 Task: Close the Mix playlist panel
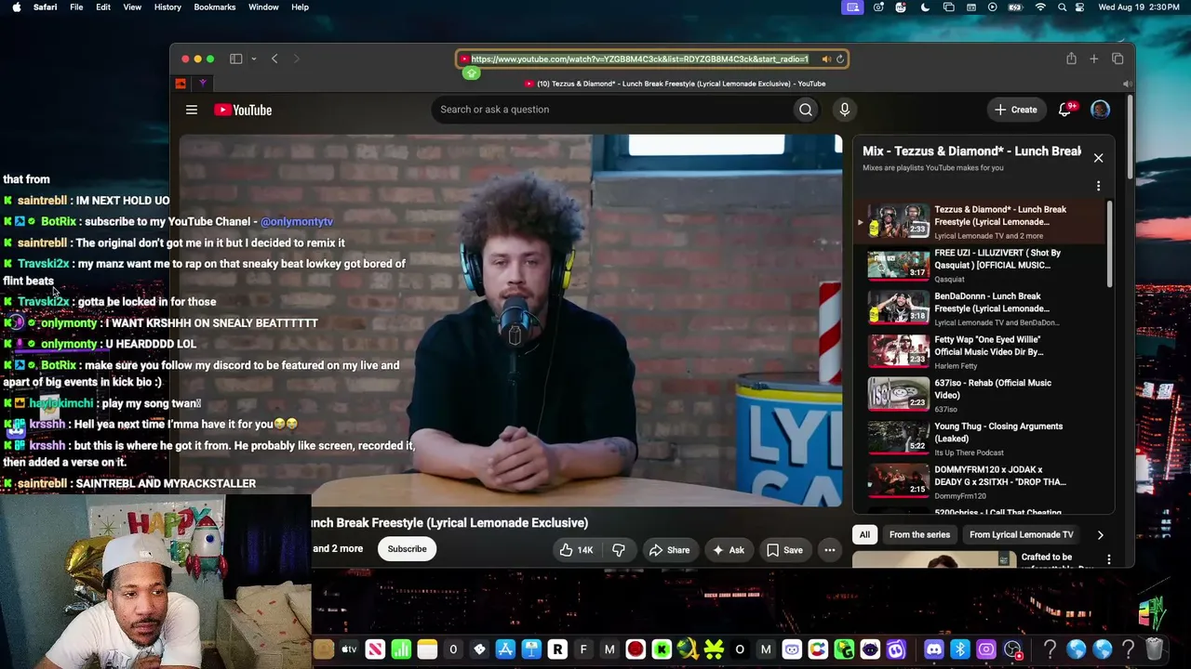(1098, 158)
